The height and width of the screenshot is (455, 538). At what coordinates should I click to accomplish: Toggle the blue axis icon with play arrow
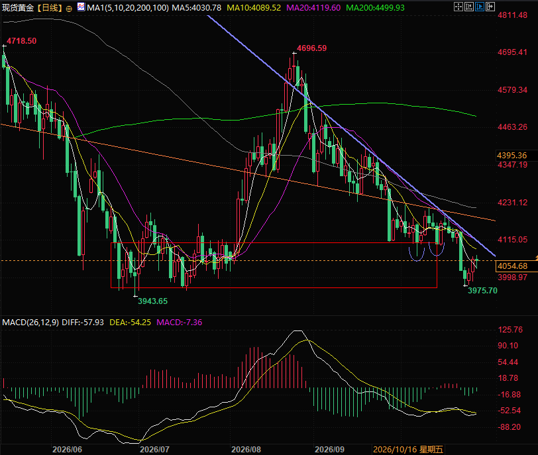tap(480, 7)
